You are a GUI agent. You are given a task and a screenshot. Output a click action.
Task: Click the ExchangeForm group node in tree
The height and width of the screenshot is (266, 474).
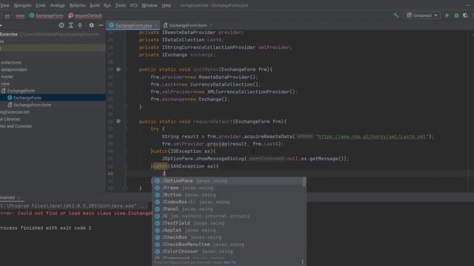click(x=18, y=91)
